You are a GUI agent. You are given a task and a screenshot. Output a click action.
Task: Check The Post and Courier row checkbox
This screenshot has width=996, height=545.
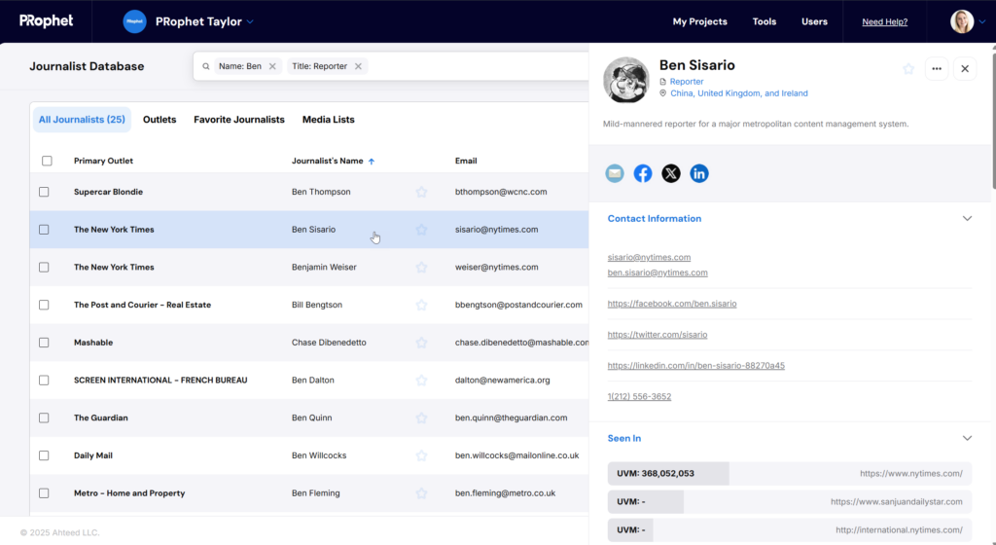(x=44, y=305)
